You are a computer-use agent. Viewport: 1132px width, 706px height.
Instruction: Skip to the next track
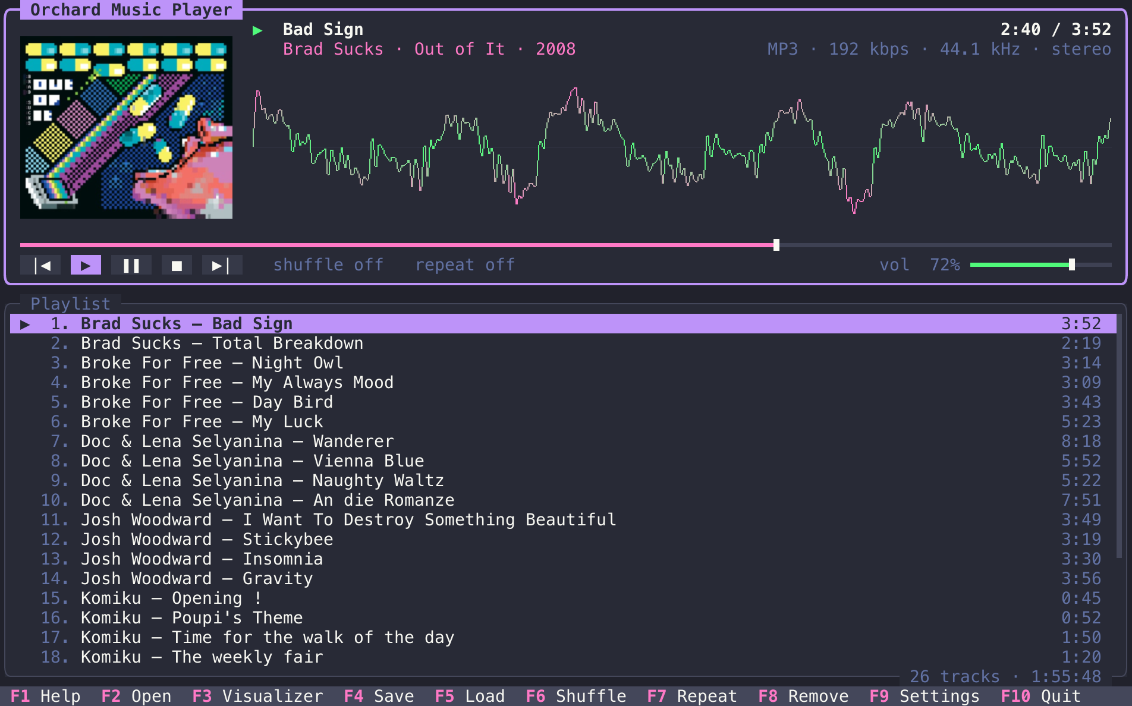[x=222, y=265]
